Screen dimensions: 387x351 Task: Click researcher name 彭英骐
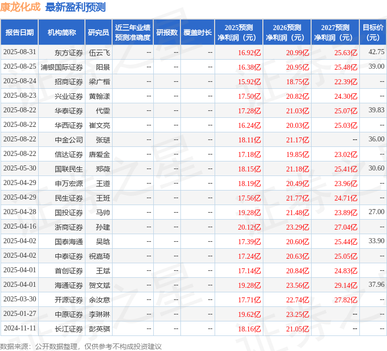point(100,329)
